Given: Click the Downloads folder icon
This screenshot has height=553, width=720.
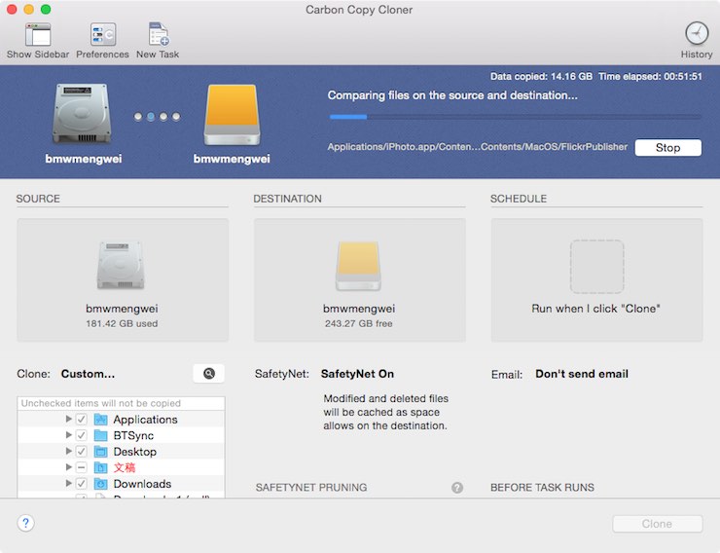Looking at the screenshot, I should (x=100, y=484).
